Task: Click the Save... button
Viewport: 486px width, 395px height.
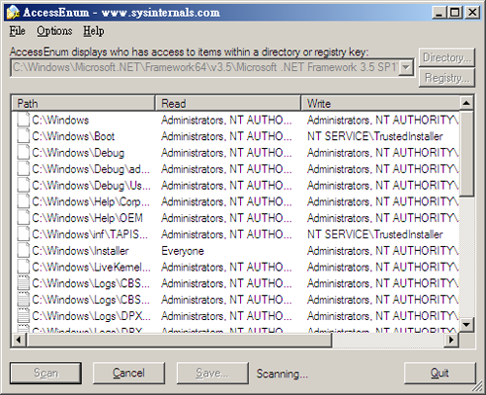Action: [x=213, y=373]
